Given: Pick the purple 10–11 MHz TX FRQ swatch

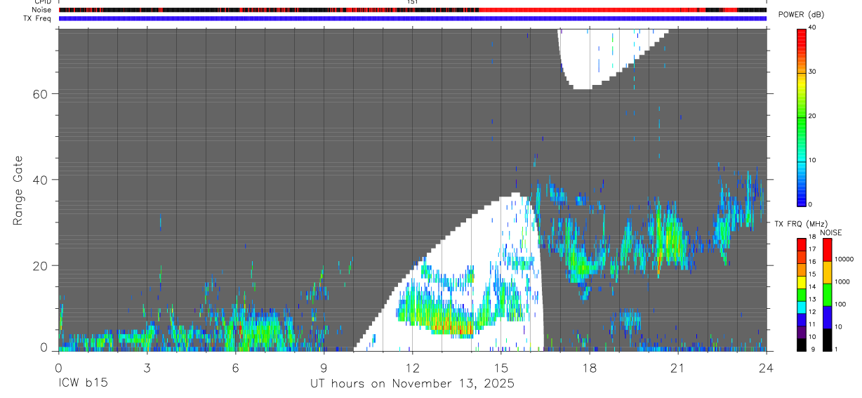Looking at the screenshot, I should [802, 331].
